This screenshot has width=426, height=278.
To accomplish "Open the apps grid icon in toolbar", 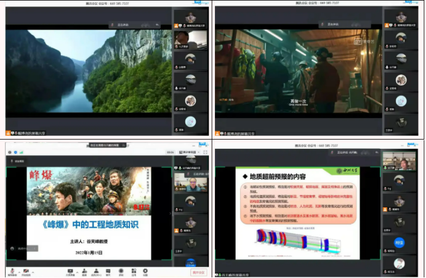I will coord(134,272).
